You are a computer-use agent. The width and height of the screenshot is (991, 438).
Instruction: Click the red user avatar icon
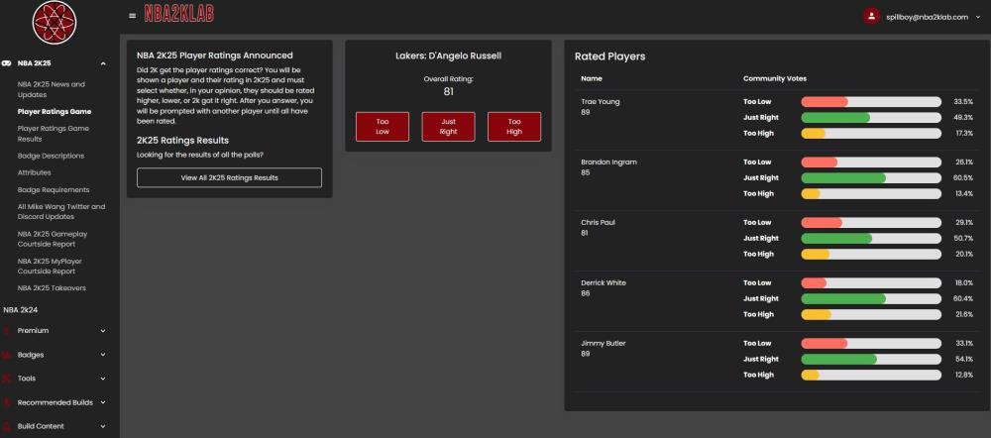tap(871, 16)
